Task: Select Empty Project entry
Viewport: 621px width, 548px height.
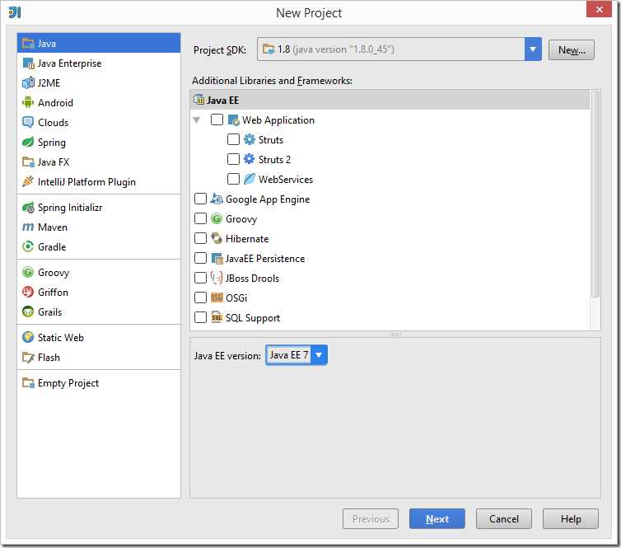Action: tap(99, 382)
